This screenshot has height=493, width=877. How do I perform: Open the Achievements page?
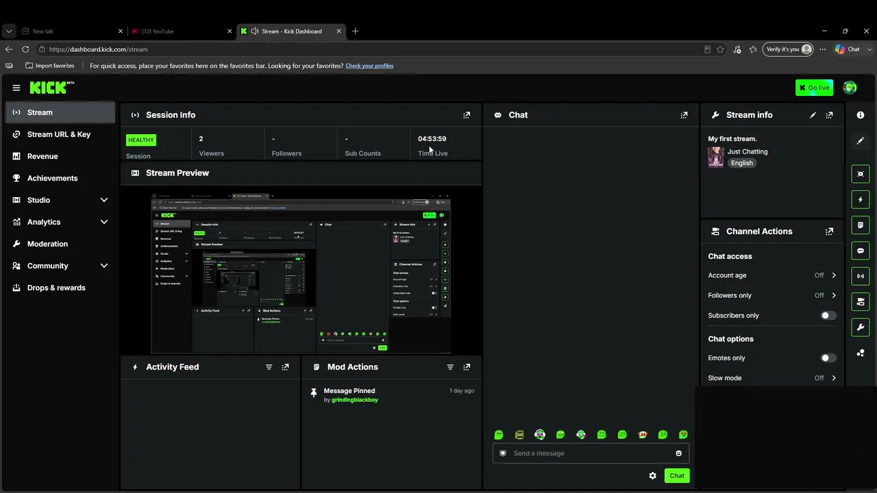click(x=60, y=178)
